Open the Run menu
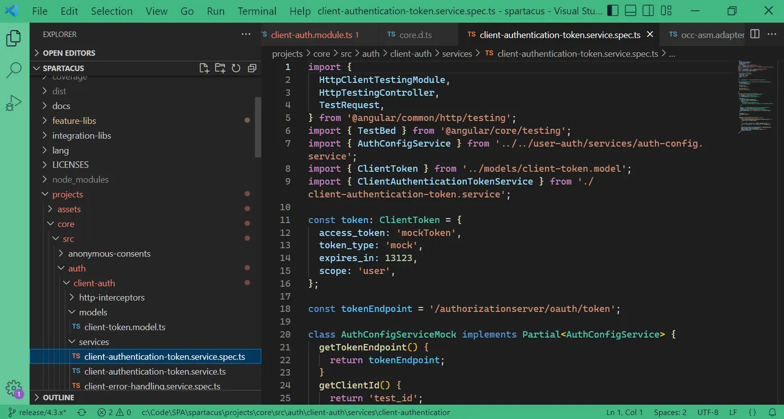The width and height of the screenshot is (784, 419). [216, 11]
